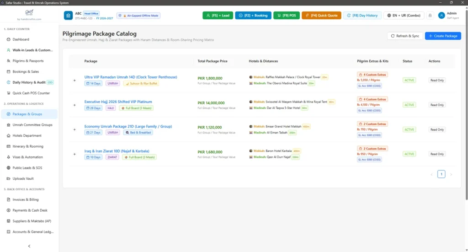Open Ultra VIP Ramadan Umrah 14D link
This screenshot has height=252, width=468.
click(130, 77)
